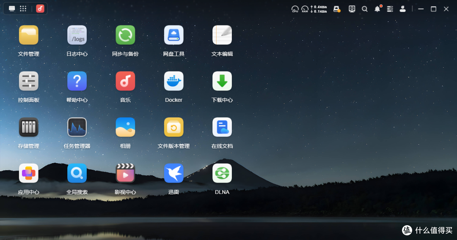
Task: Open 存储管理 storage manager
Action: tap(29, 127)
